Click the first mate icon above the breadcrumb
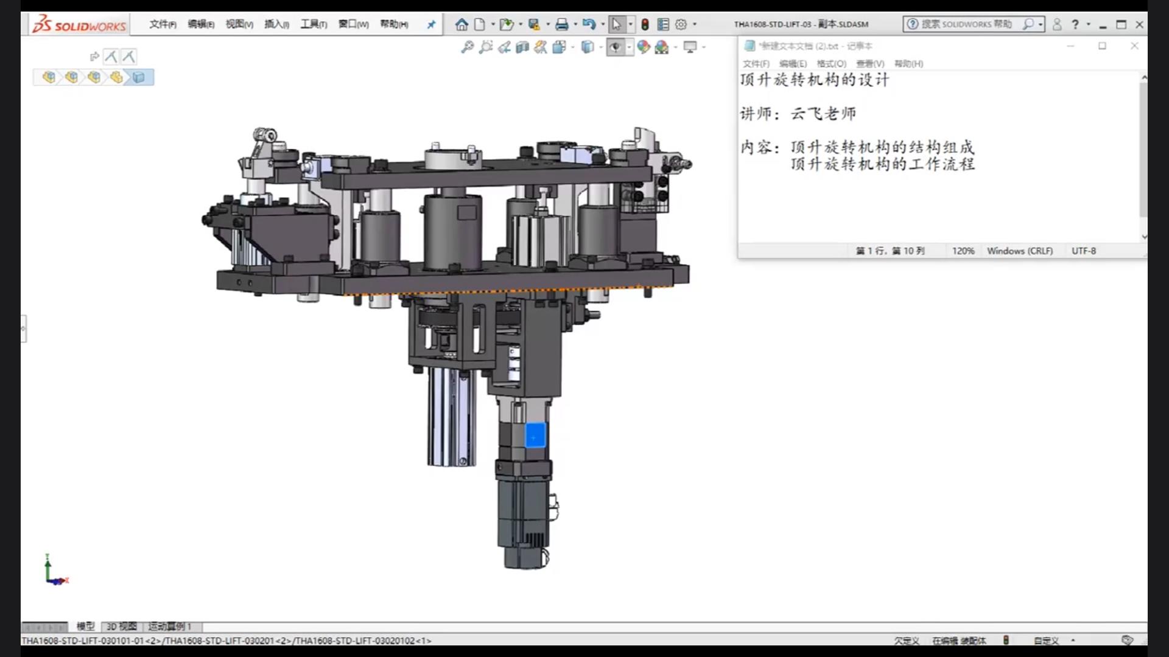This screenshot has height=657, width=1169. (111, 57)
